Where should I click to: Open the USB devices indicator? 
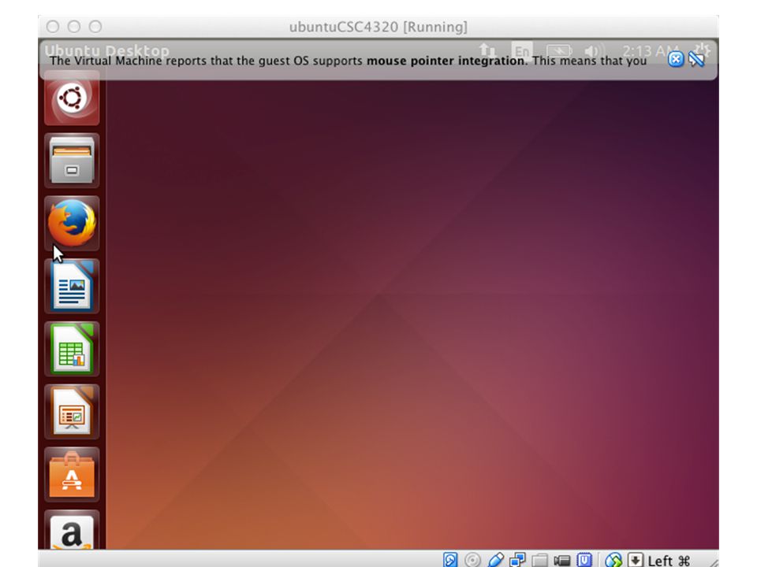(495, 560)
